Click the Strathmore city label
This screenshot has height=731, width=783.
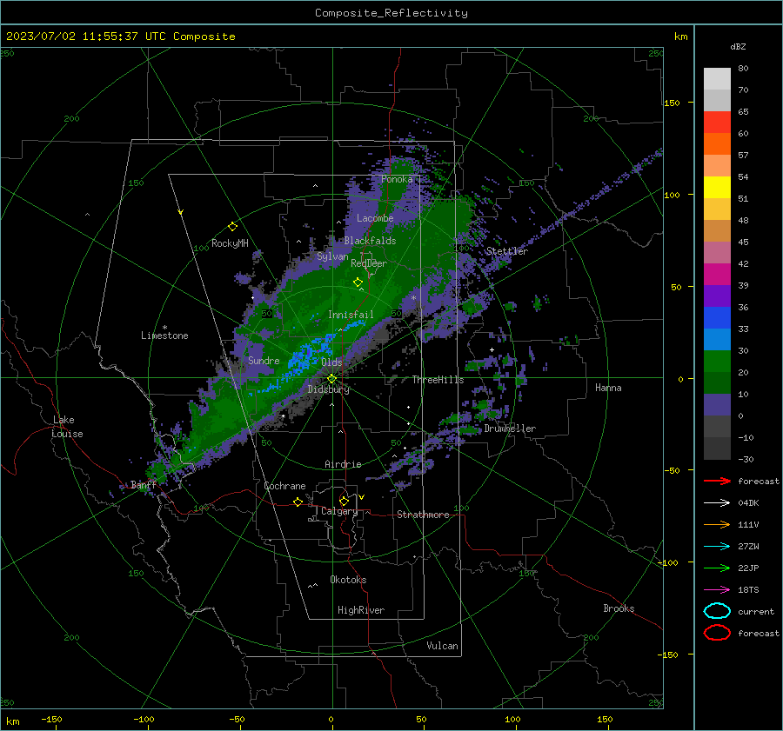pos(423,515)
